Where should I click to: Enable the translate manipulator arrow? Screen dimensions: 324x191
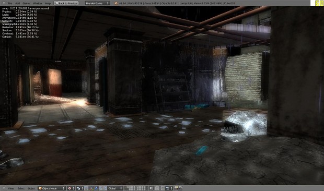coord(96,188)
